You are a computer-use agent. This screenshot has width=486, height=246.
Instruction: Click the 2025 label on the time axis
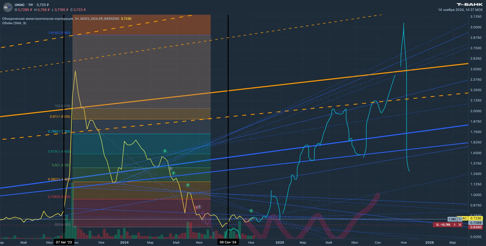(280, 243)
